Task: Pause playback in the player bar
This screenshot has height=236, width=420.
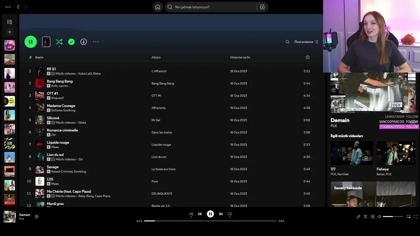Action: coord(210,214)
